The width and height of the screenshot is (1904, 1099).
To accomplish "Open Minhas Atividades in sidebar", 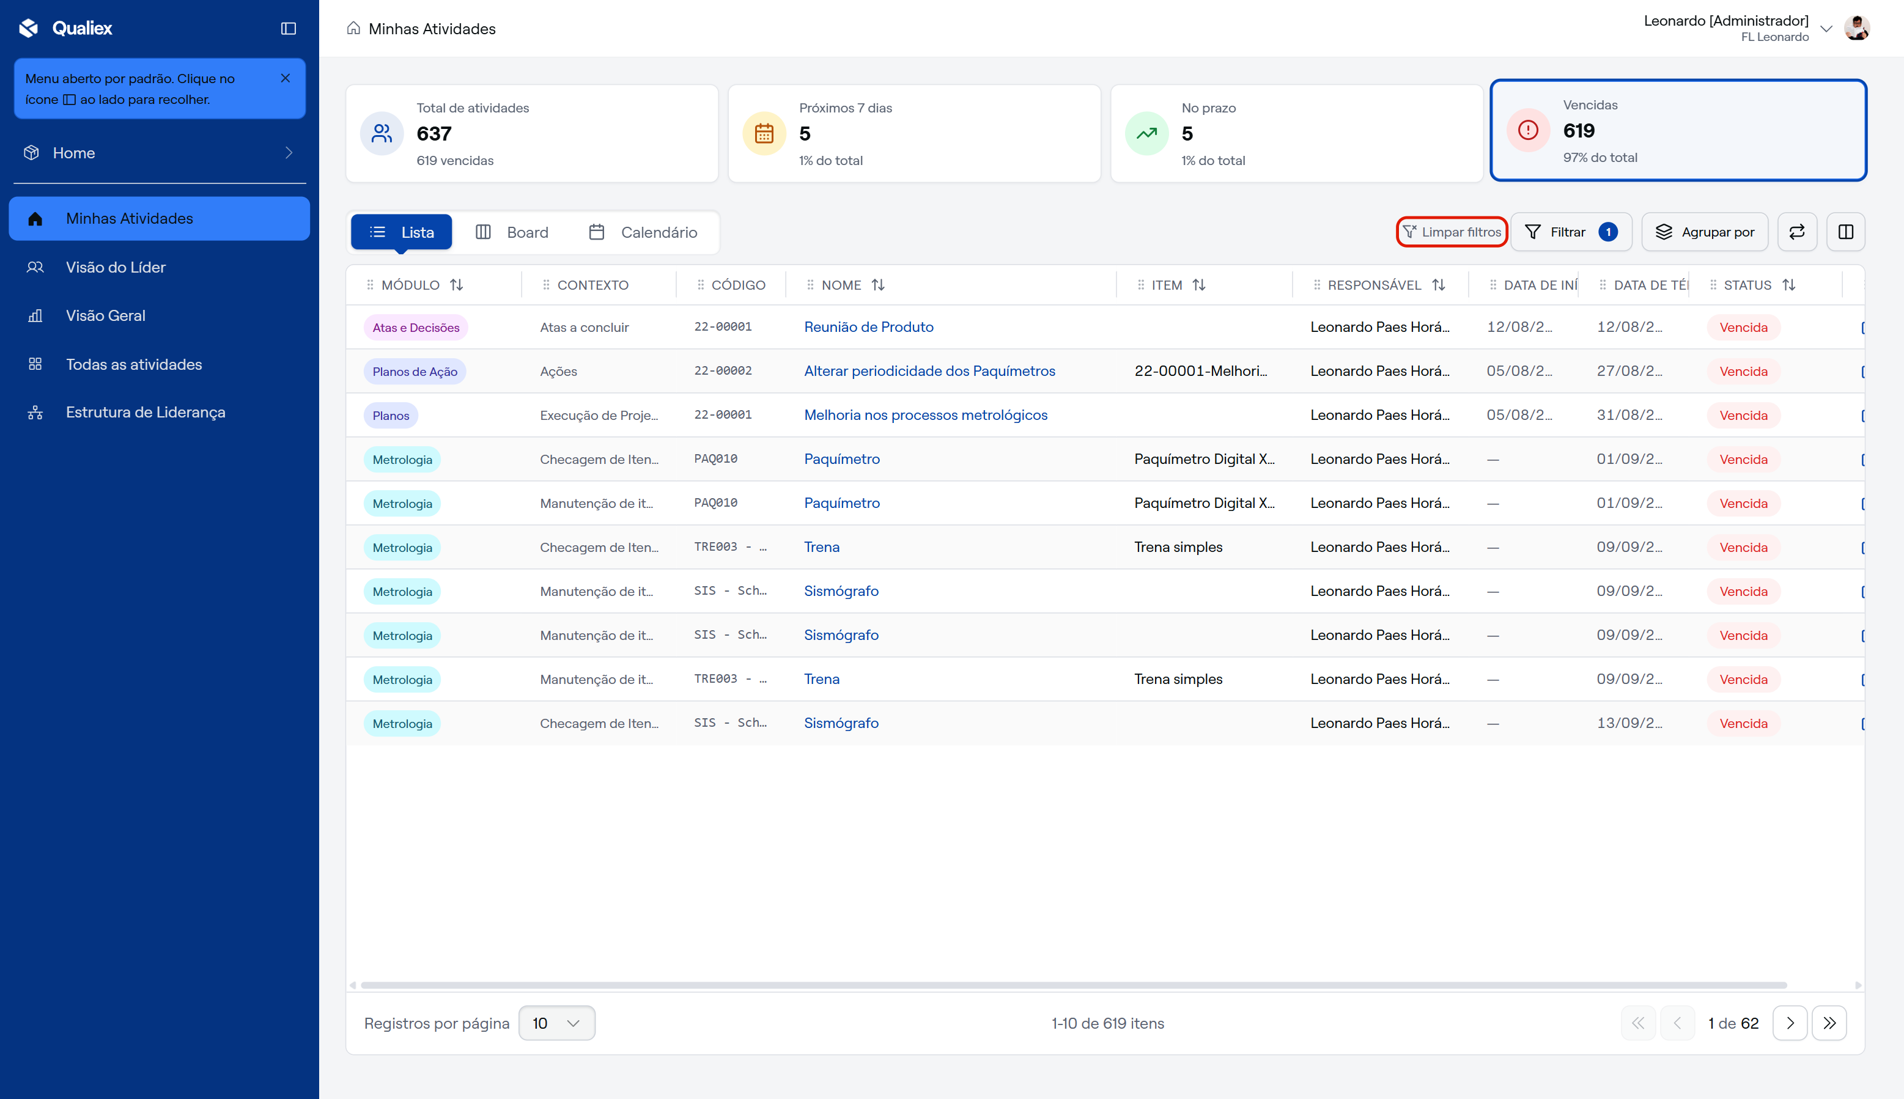I will [160, 218].
